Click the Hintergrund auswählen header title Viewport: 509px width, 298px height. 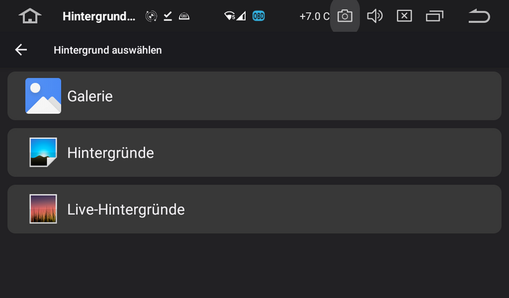click(108, 50)
